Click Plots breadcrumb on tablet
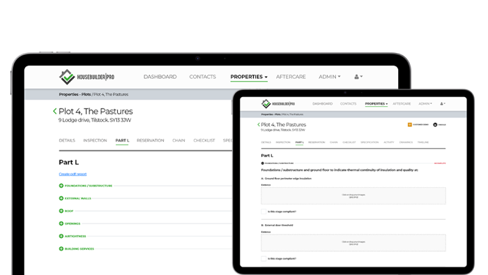 click(277, 114)
